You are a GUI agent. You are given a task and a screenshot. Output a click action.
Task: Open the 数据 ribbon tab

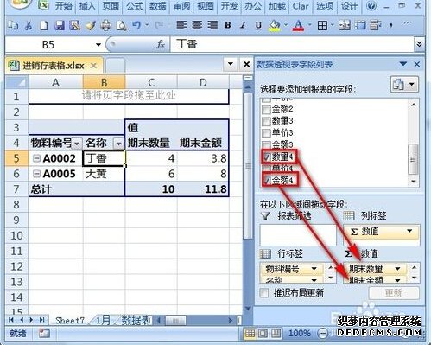coord(158,6)
